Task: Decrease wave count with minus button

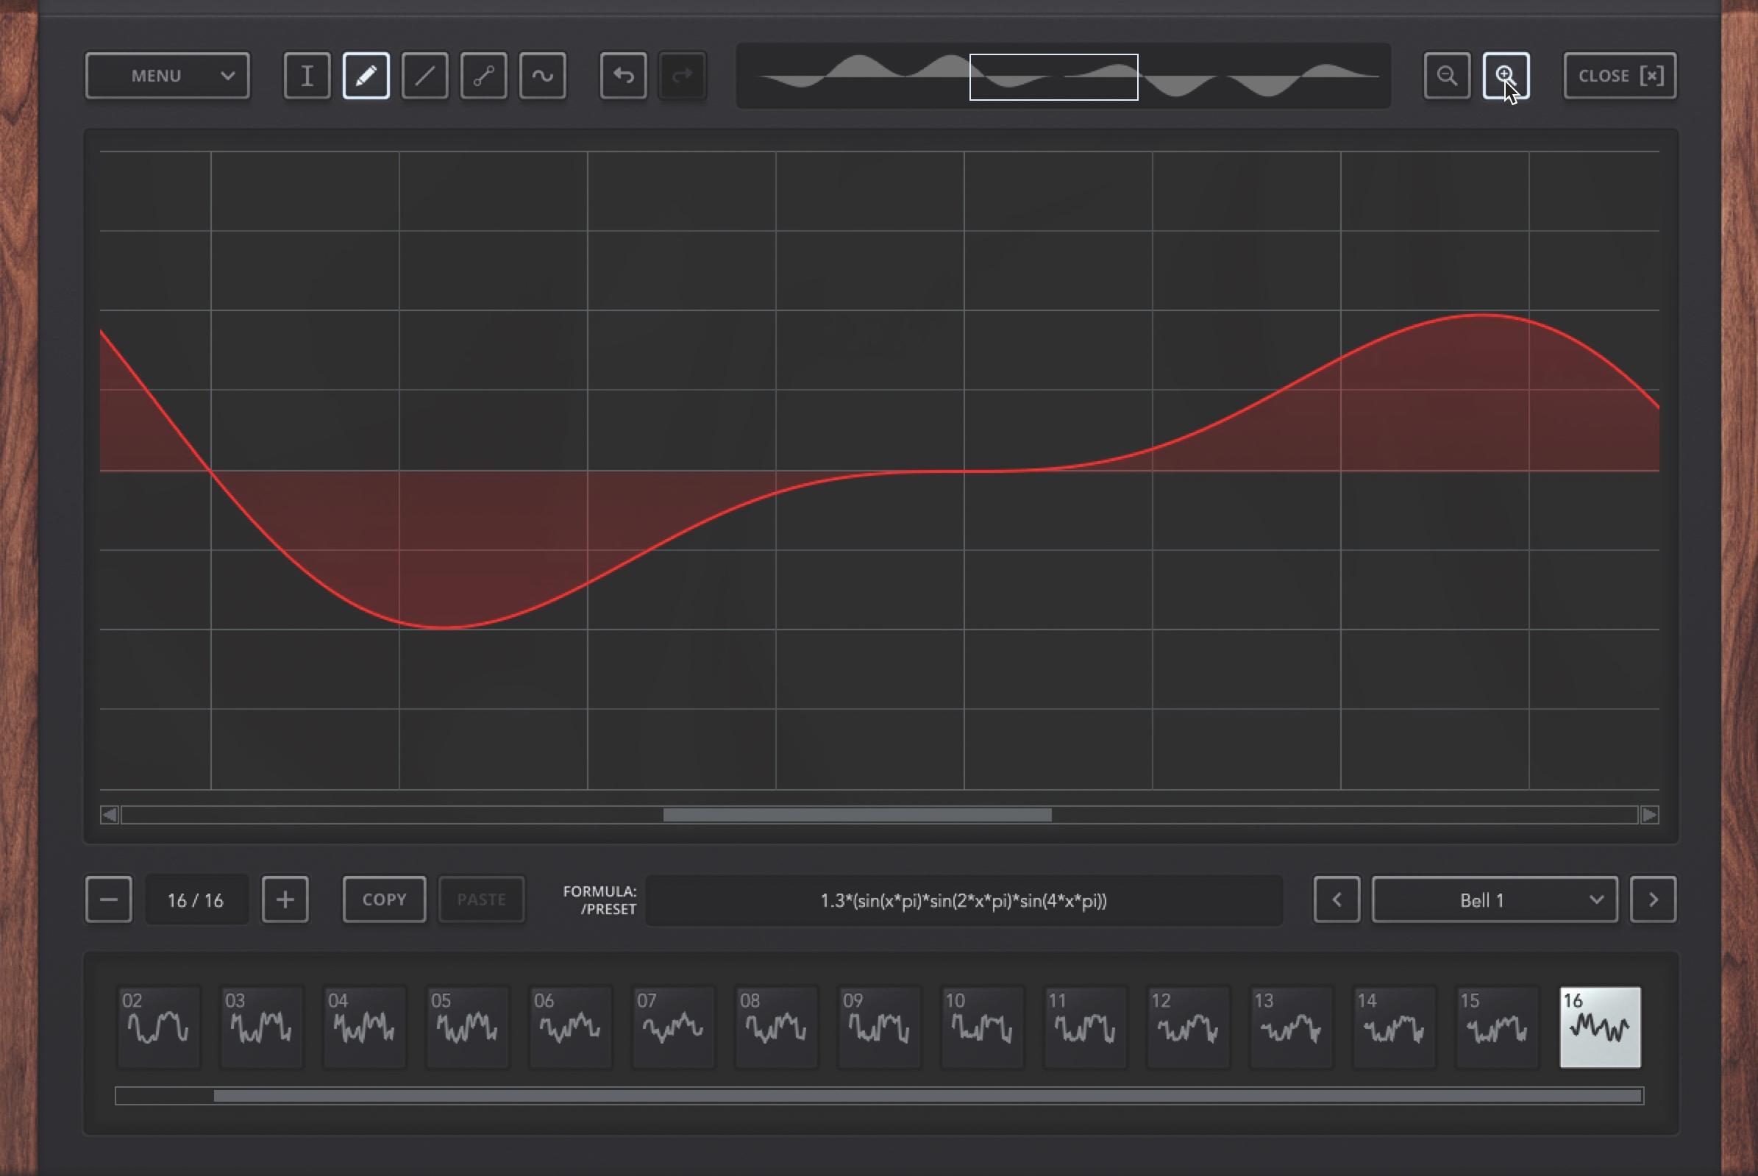Action: point(109,900)
